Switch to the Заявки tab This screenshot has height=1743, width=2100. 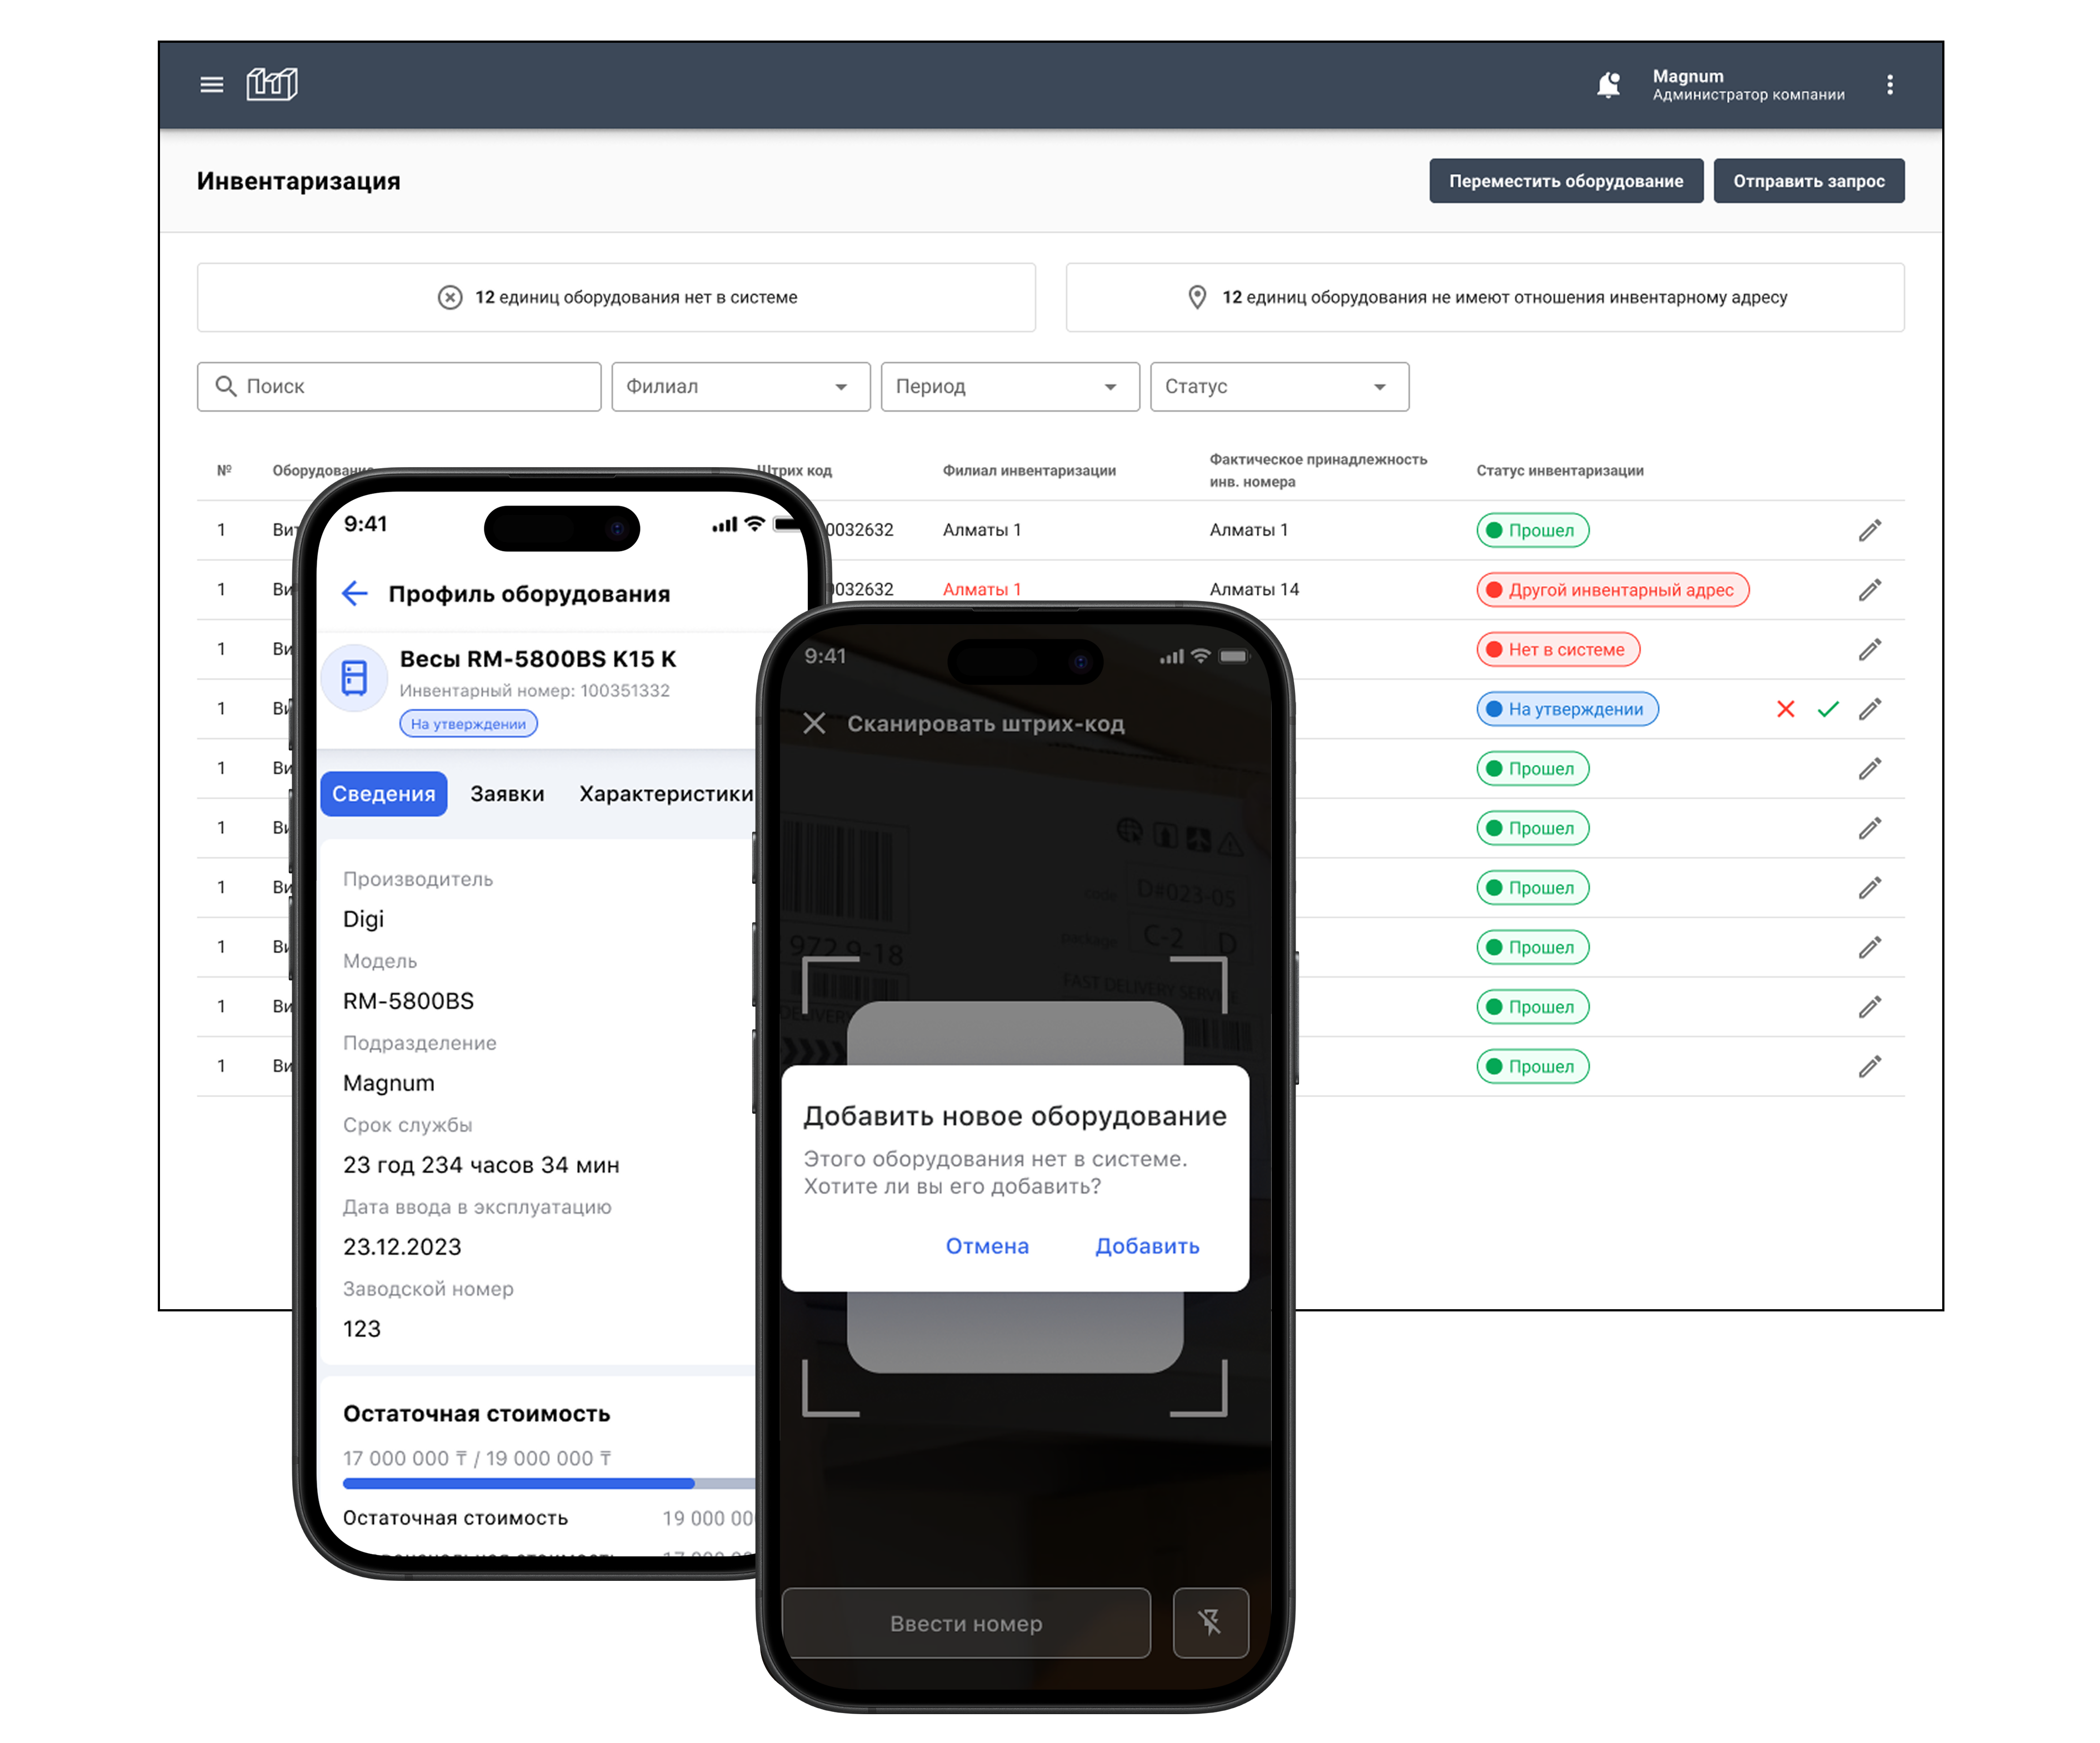click(507, 794)
